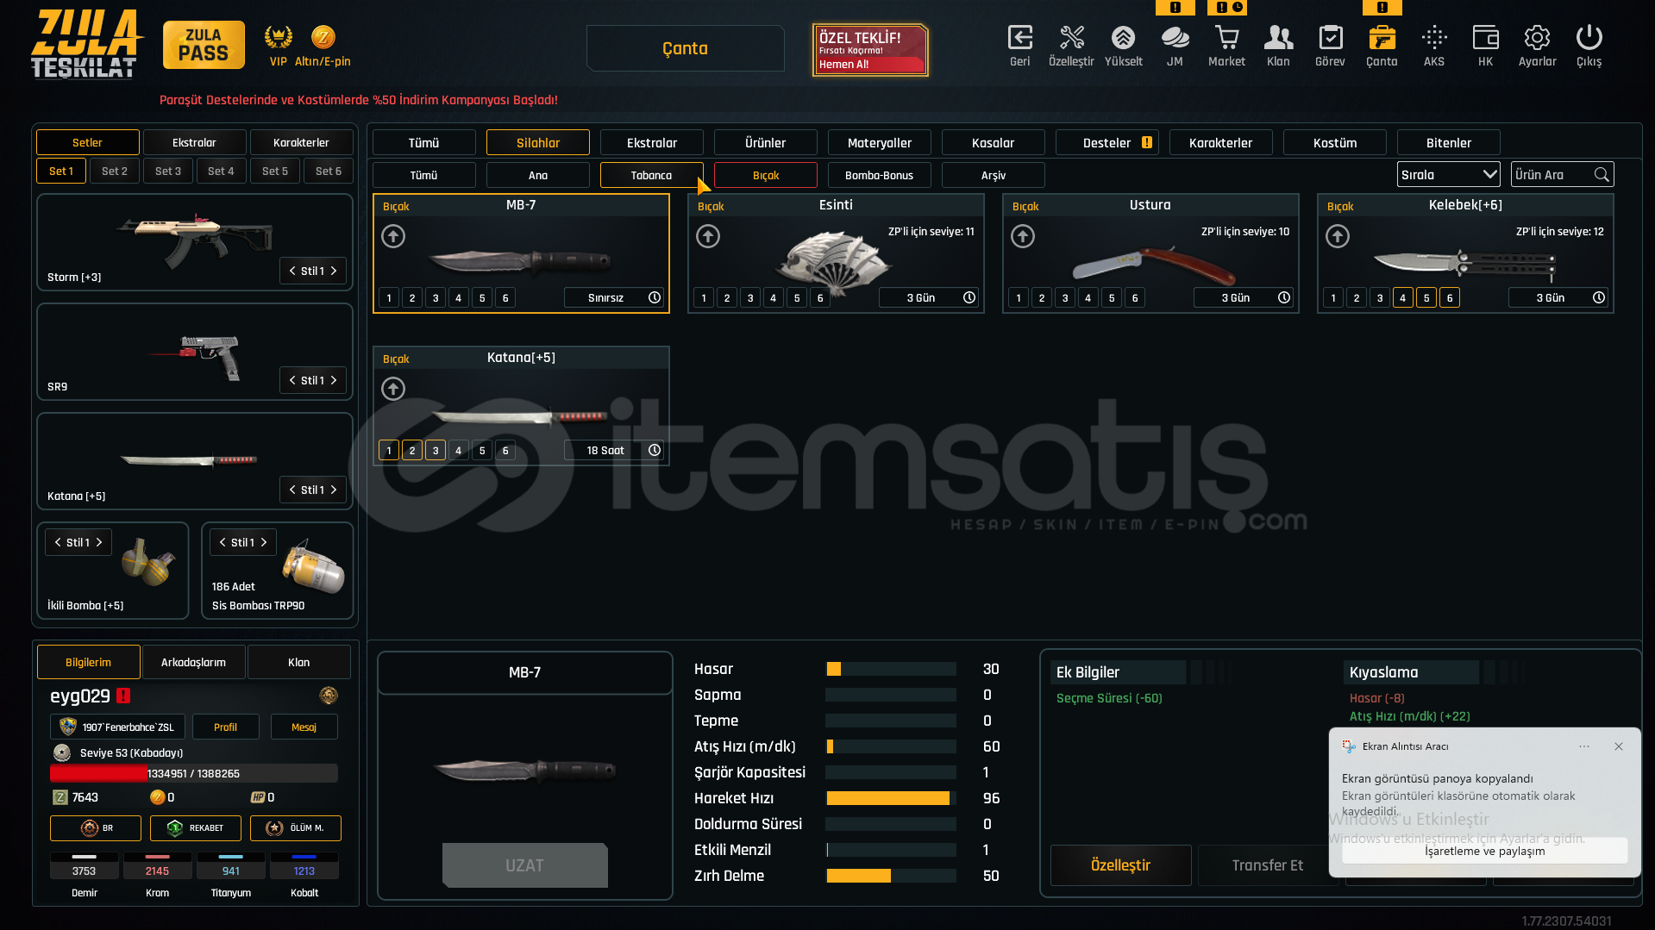Click the Altın/E-pin gold coin icon
Screen dimensions: 1655x930
click(323, 37)
